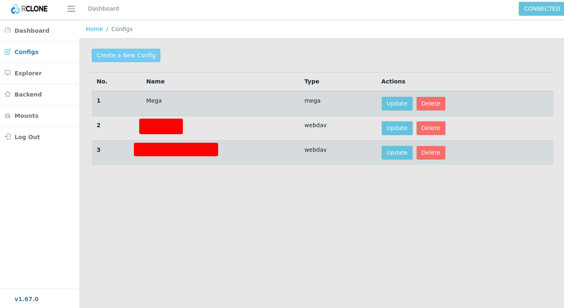This screenshot has width=564, height=308.
Task: Click the Backend star icon
Action: (7, 94)
